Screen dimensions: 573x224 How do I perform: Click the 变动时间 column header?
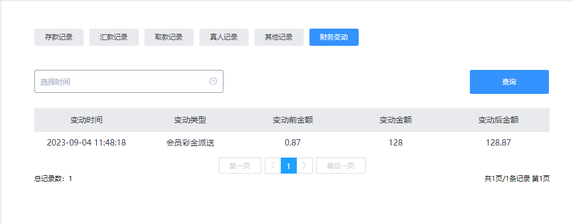87,120
